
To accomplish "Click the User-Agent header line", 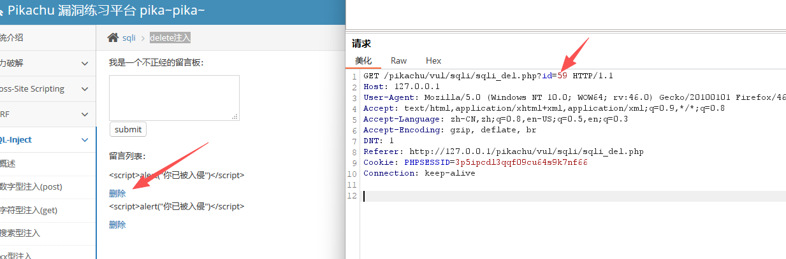I will tap(574, 97).
